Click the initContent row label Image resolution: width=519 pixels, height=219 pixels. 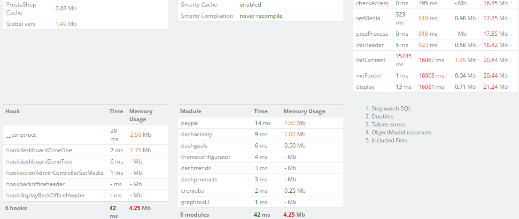(371, 60)
